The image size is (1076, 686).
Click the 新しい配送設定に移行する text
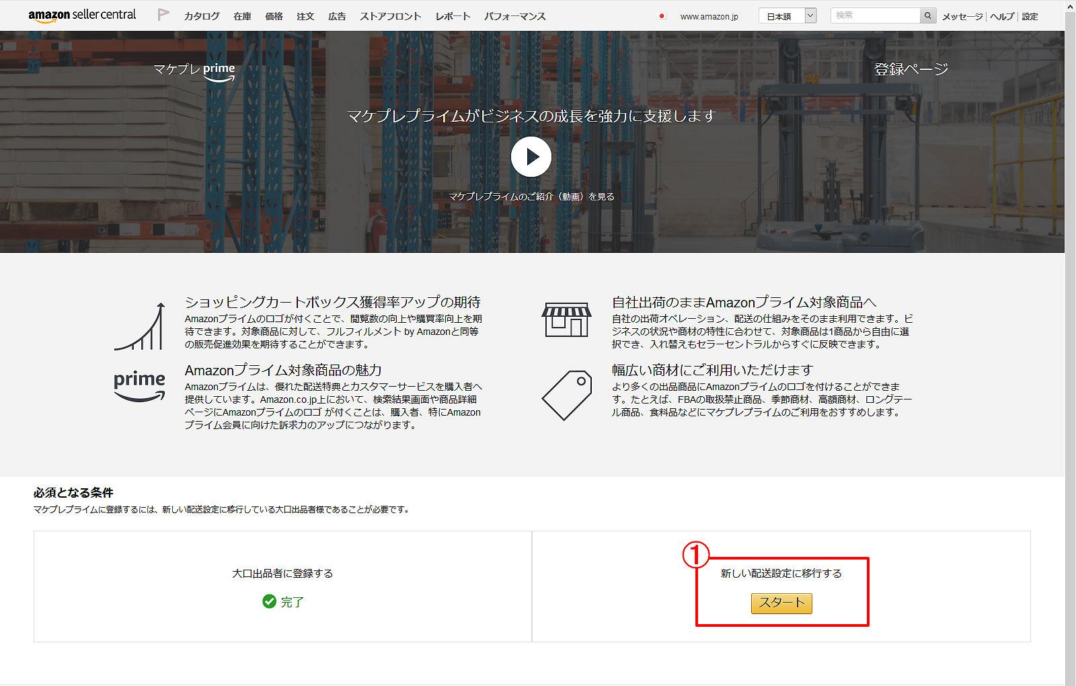pyautogui.click(x=781, y=574)
